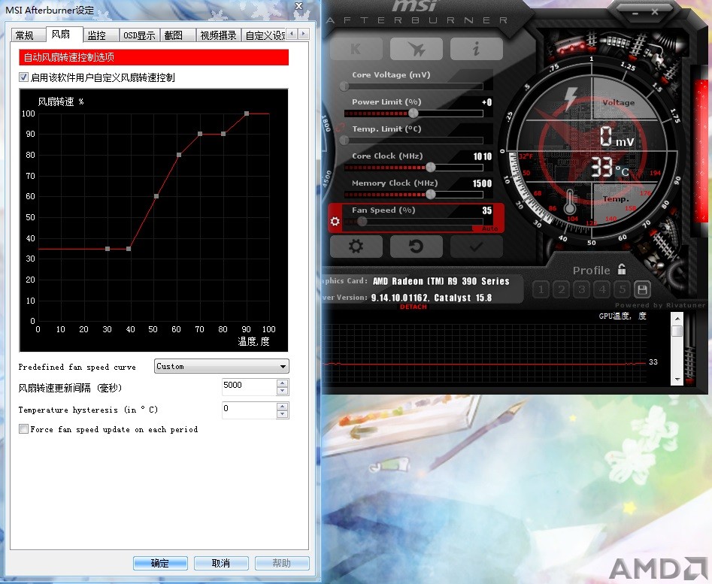Click the fan speed gear icon

point(335,221)
